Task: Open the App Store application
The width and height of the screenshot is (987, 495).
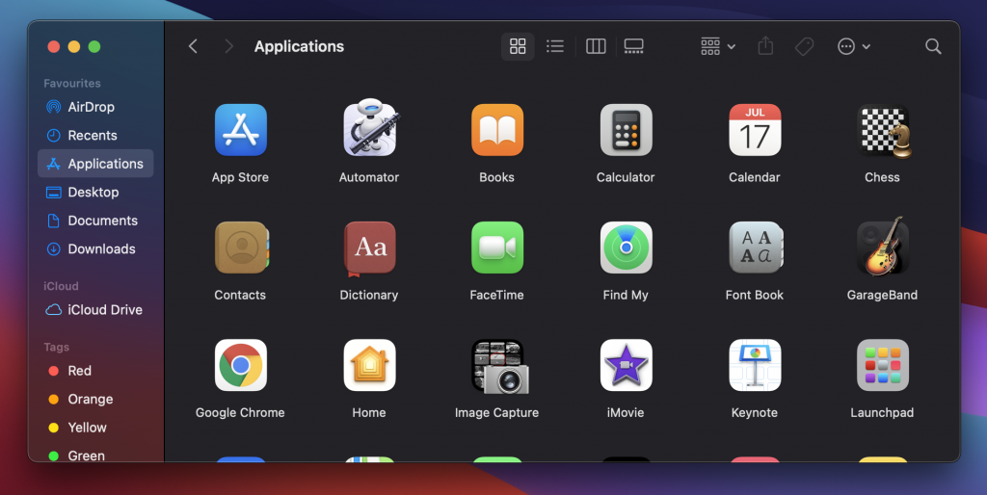Action: pos(240,130)
